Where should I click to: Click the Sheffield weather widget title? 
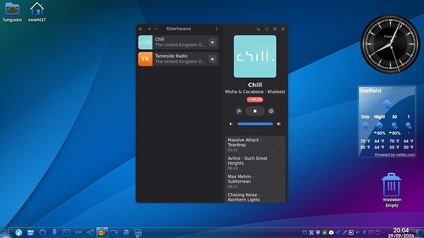tap(370, 91)
